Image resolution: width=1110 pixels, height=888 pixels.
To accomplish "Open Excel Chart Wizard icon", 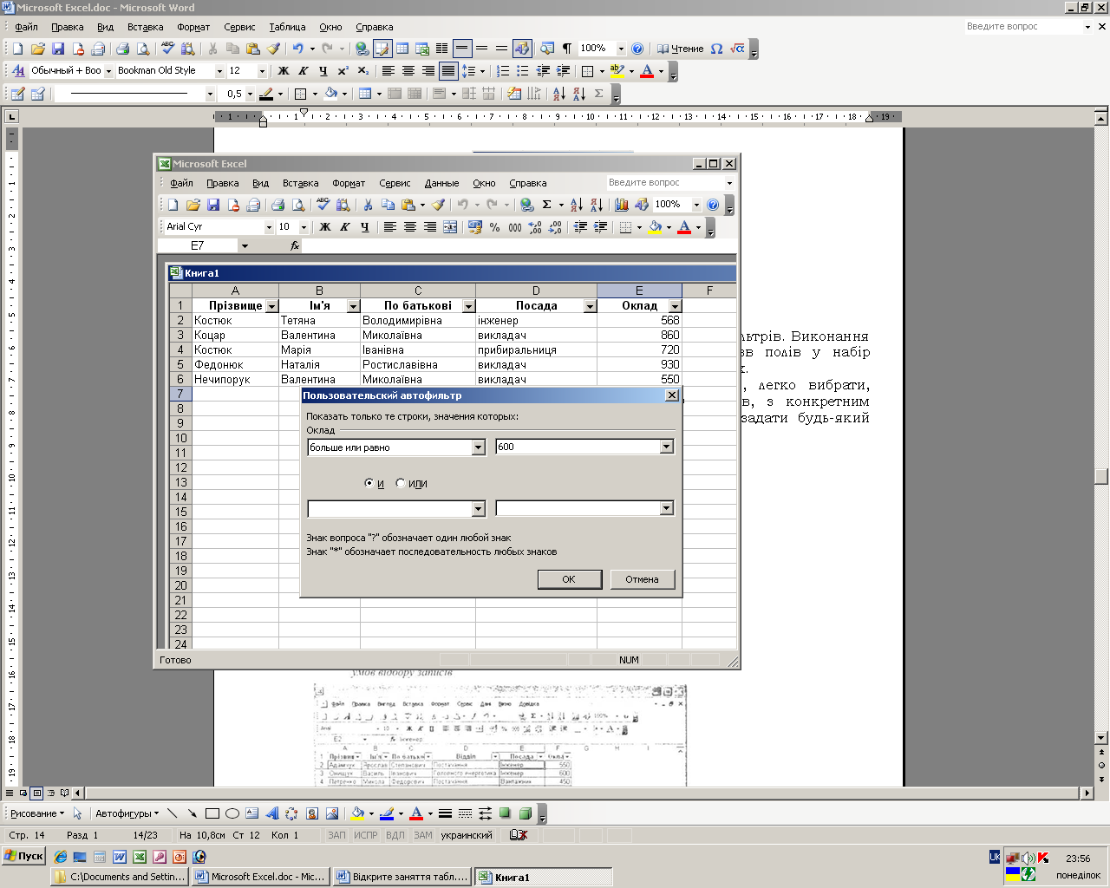I will 622,205.
